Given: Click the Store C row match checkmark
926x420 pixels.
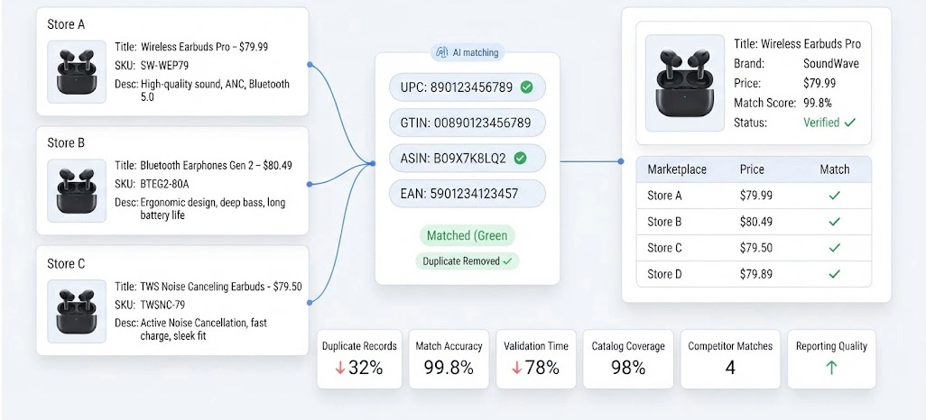Looking at the screenshot, I should [x=835, y=248].
